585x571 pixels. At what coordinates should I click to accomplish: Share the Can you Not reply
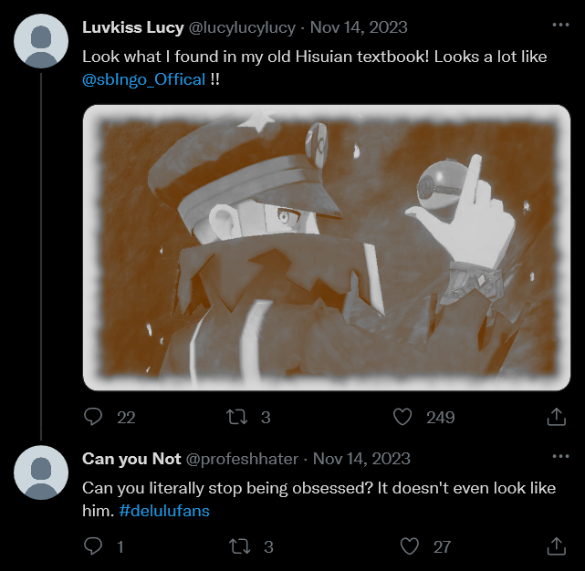click(x=556, y=546)
